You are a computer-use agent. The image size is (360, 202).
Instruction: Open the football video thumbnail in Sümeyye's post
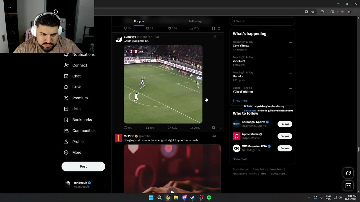pyautogui.click(x=163, y=84)
